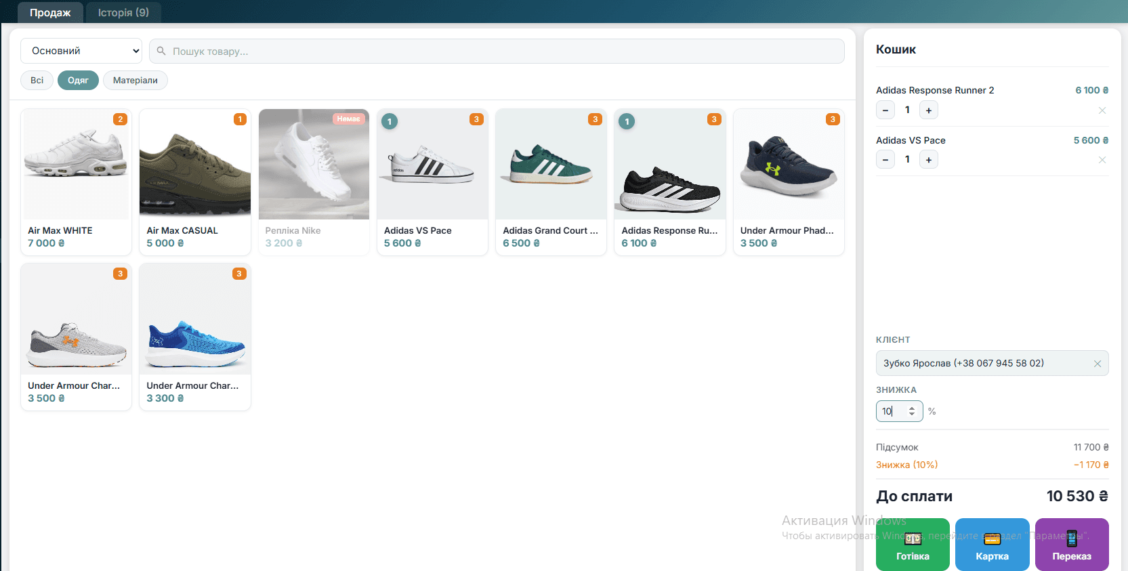The height and width of the screenshot is (571, 1128).
Task: Select the Всі category filter
Action: click(x=37, y=80)
